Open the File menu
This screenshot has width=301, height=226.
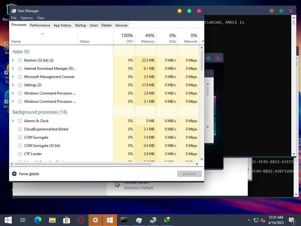(14, 18)
